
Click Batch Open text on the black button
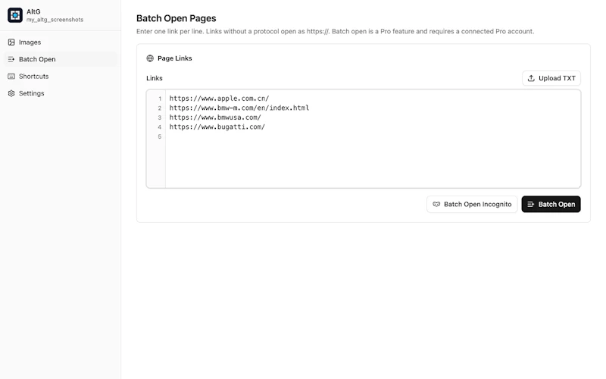pyautogui.click(x=557, y=204)
